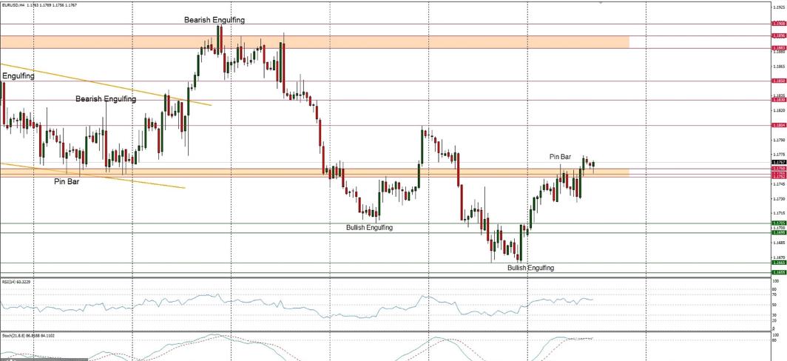This screenshot has height=361, width=787.
Task: Select the green 1.1705 support tag
Action: (x=778, y=223)
